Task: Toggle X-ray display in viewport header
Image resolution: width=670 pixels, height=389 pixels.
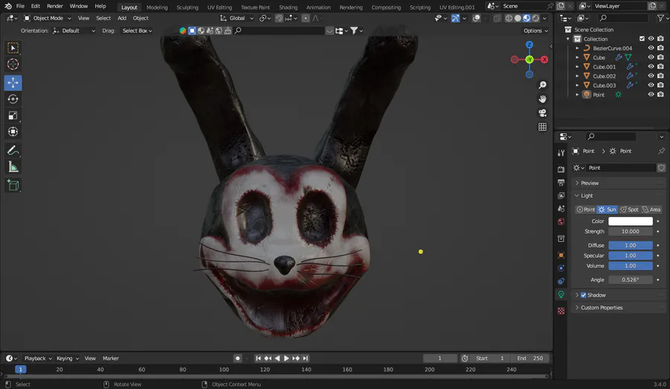Action: pyautogui.click(x=497, y=19)
